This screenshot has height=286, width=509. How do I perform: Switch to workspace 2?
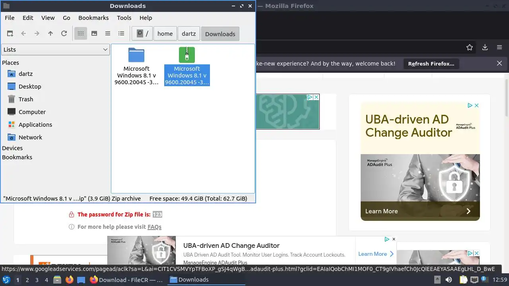[27, 280]
